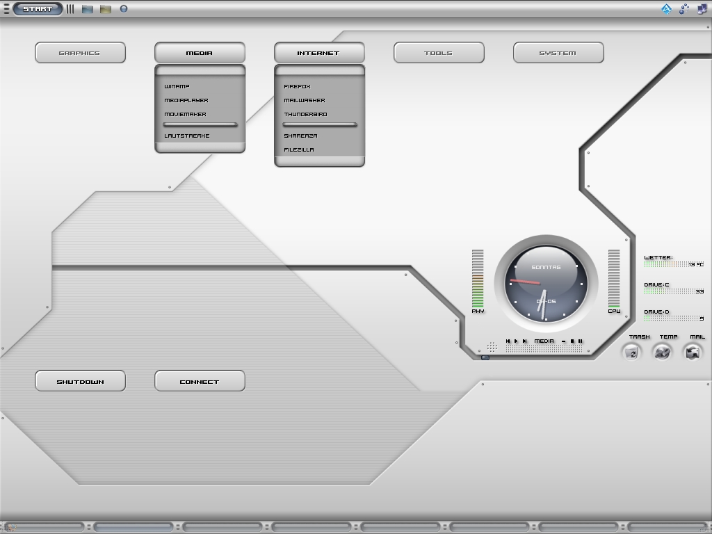Collapse the Media menu
This screenshot has height=534, width=712.
pos(200,53)
